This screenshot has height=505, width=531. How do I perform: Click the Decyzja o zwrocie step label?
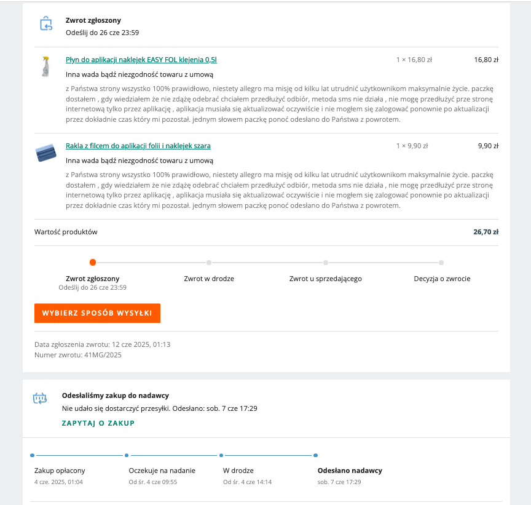pos(442,279)
